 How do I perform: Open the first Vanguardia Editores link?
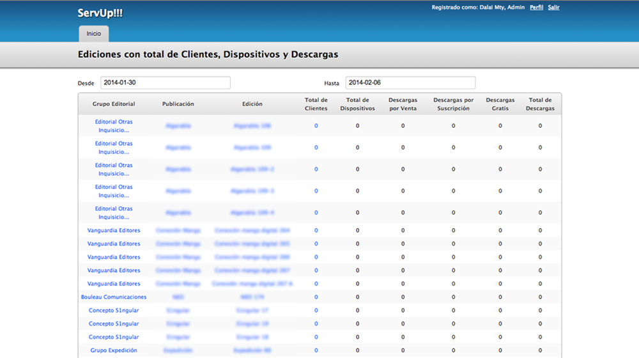tap(114, 230)
